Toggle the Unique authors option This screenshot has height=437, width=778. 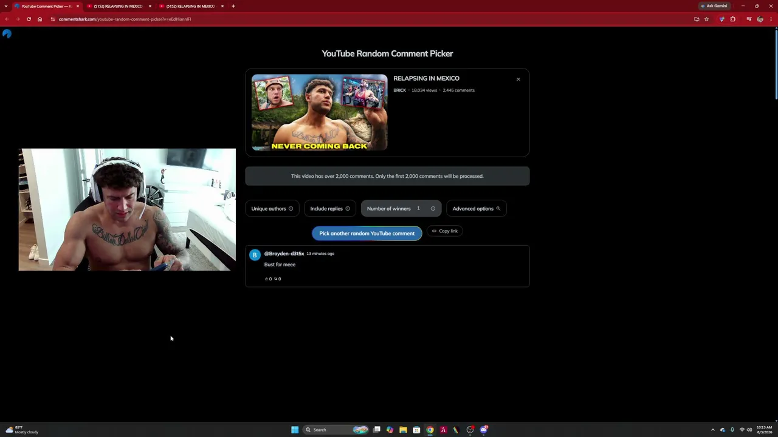(x=272, y=209)
